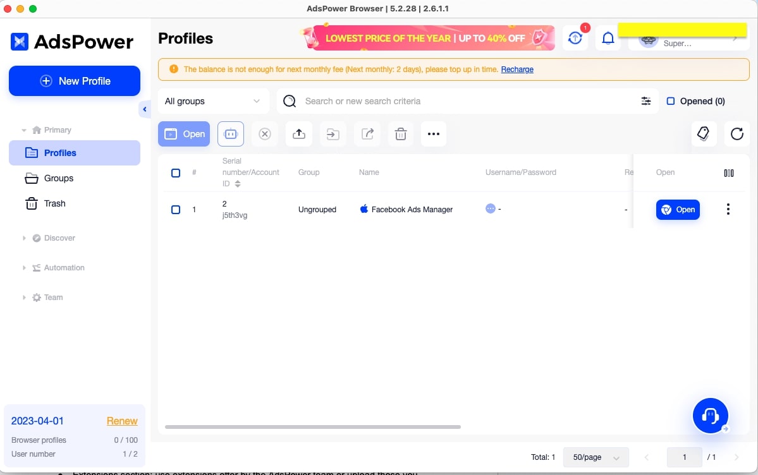Image resolution: width=758 pixels, height=475 pixels.
Task: Open customer support headset chat
Action: pos(710,416)
